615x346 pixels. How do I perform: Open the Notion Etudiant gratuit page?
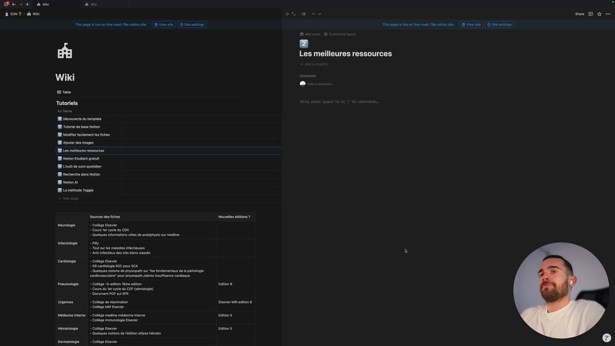81,159
